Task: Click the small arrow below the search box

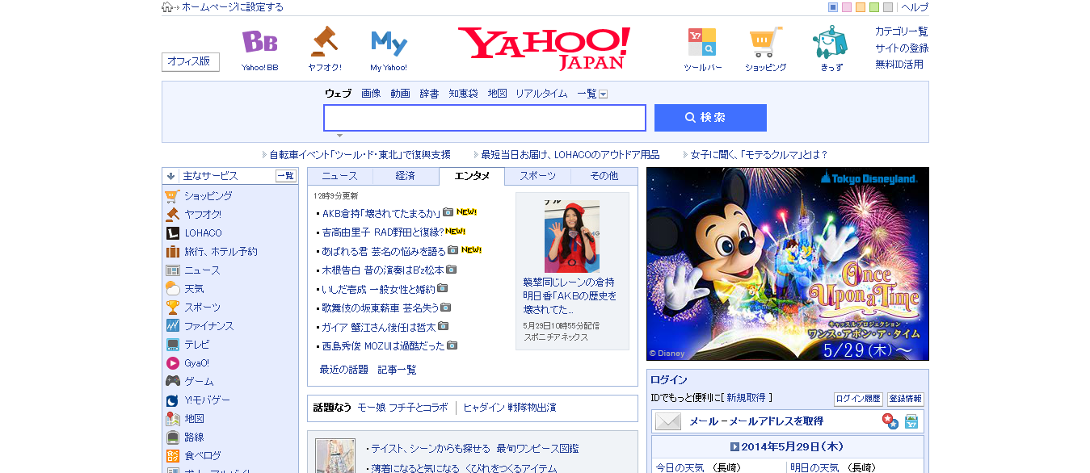Action: tap(339, 136)
